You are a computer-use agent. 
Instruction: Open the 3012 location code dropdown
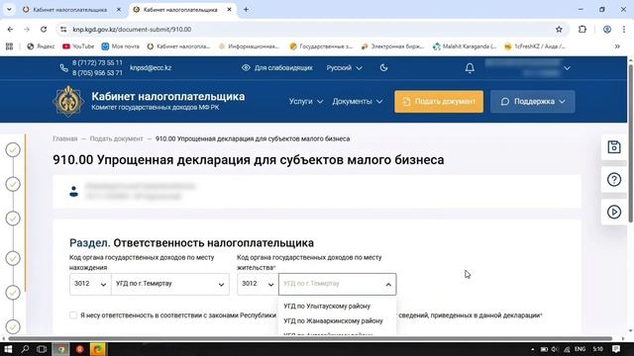pos(90,284)
